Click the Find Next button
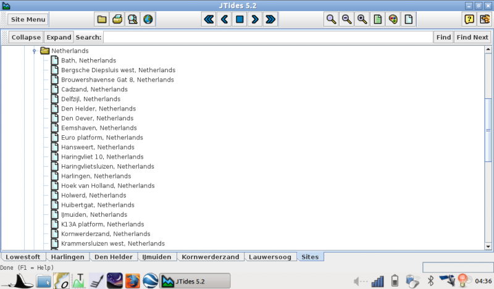 (x=472, y=37)
